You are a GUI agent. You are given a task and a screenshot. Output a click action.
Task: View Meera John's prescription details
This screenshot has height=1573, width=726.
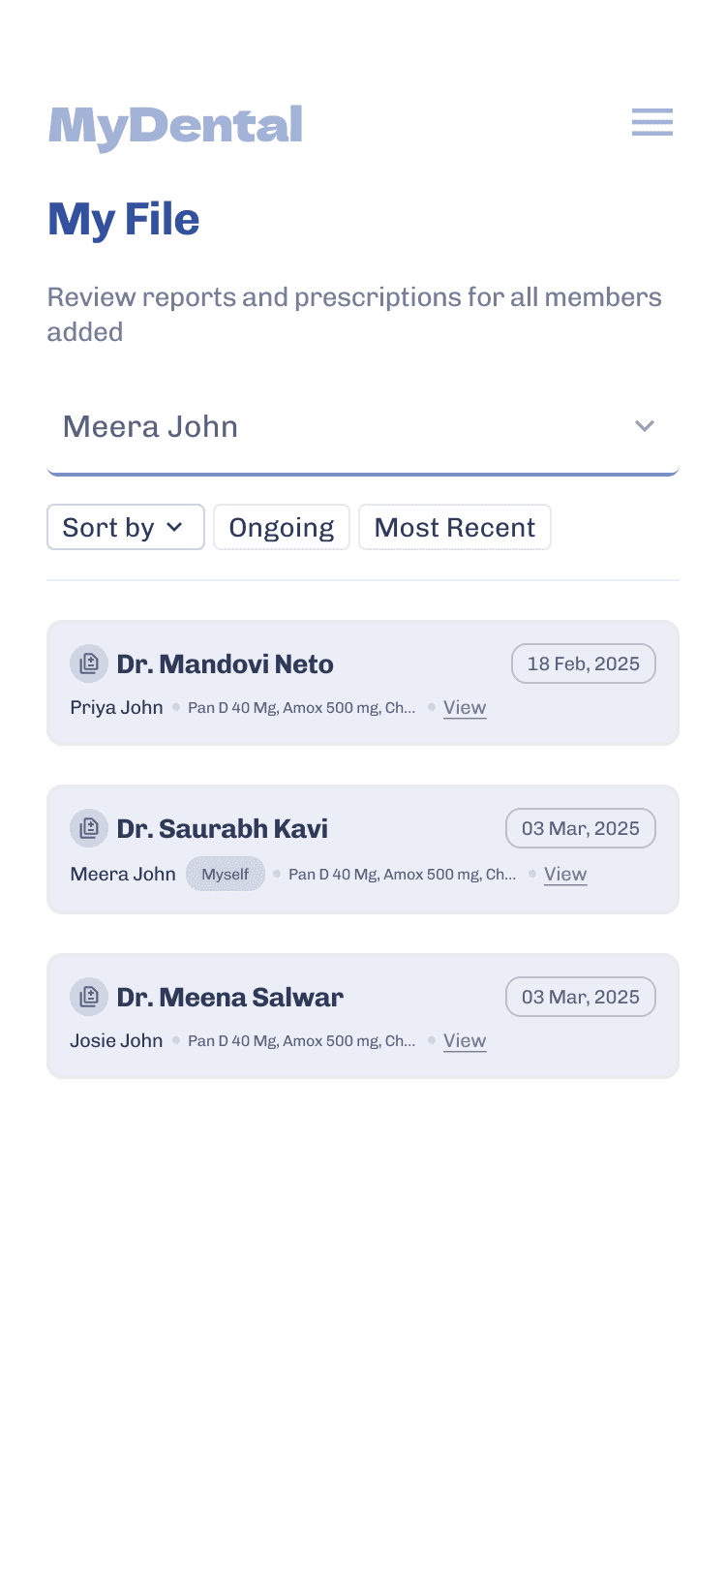pos(565,875)
